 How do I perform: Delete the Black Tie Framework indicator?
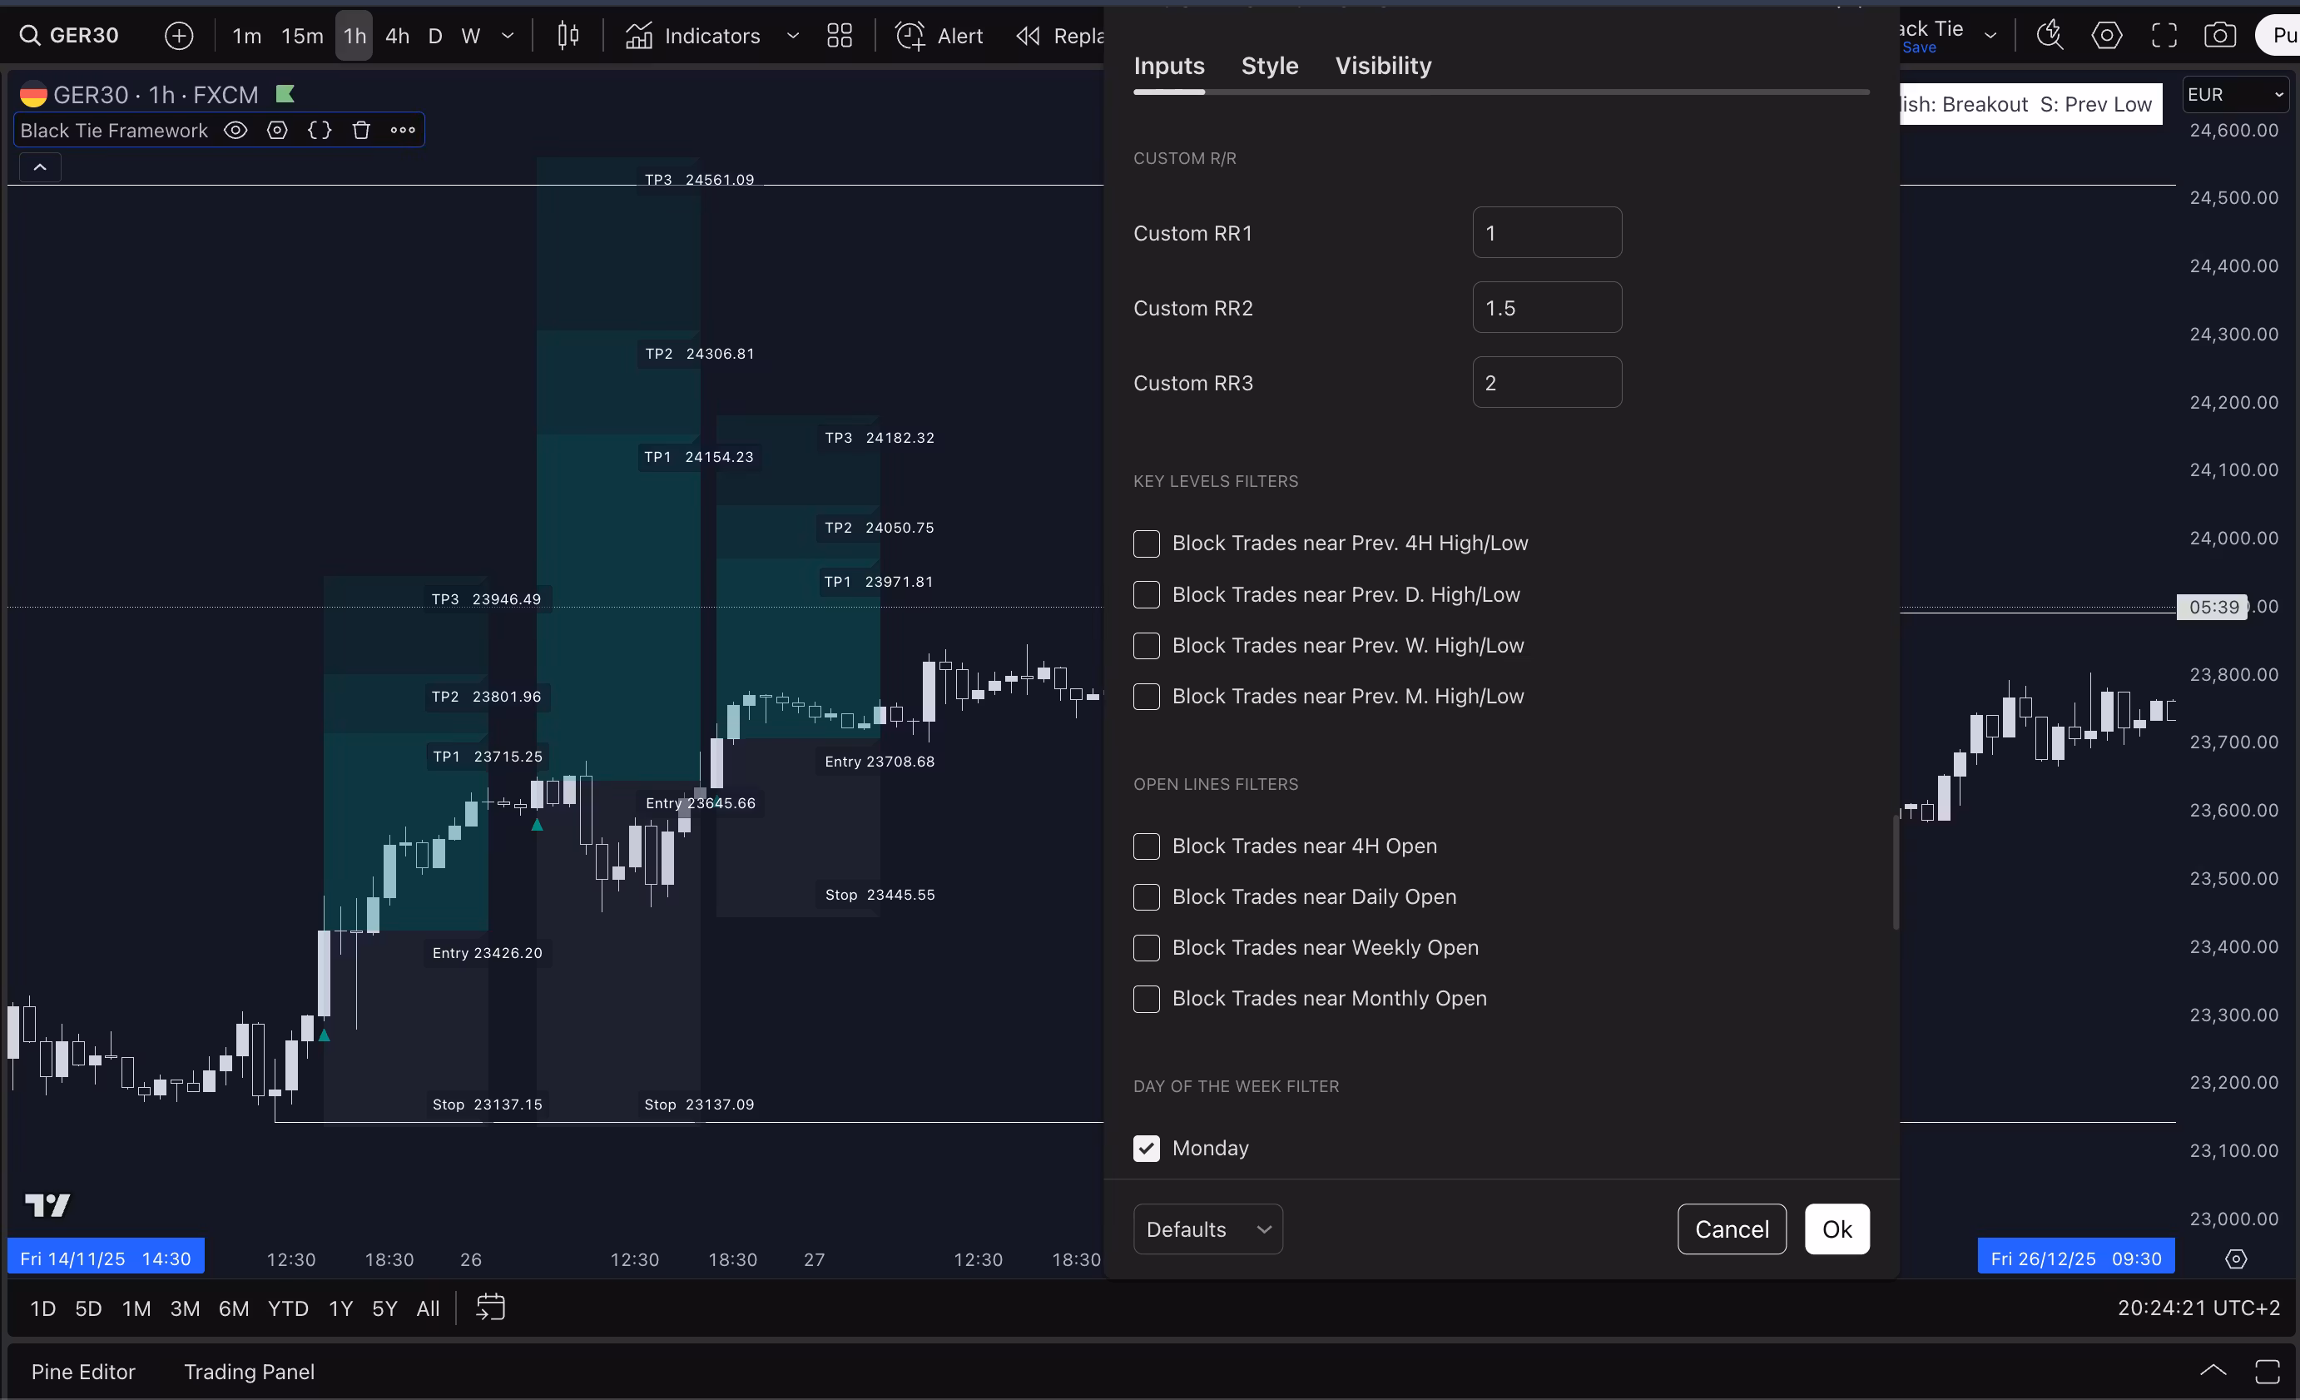tap(361, 131)
